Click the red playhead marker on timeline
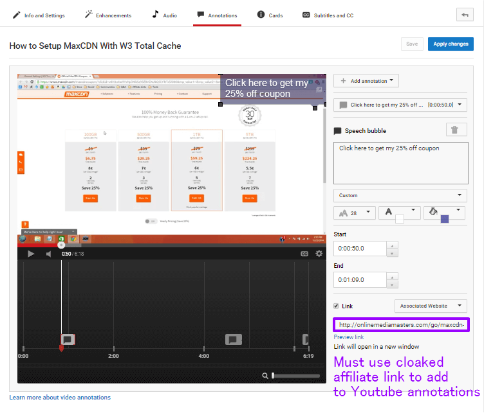This screenshot has width=484, height=413. pyautogui.click(x=61, y=348)
